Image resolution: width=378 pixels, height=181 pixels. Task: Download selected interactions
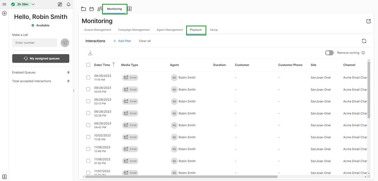coord(90,53)
